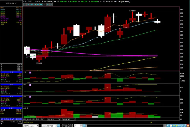Image resolution: width=190 pixels, height=127 pixels.
Task: Click the grey volume bar
Action: [x=95, y=117]
